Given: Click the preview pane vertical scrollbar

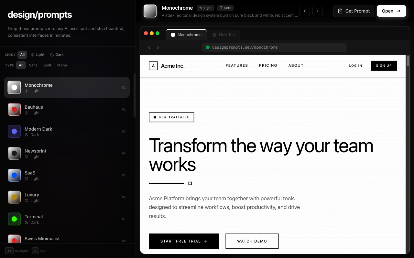Looking at the screenshot, I should coord(408,61).
